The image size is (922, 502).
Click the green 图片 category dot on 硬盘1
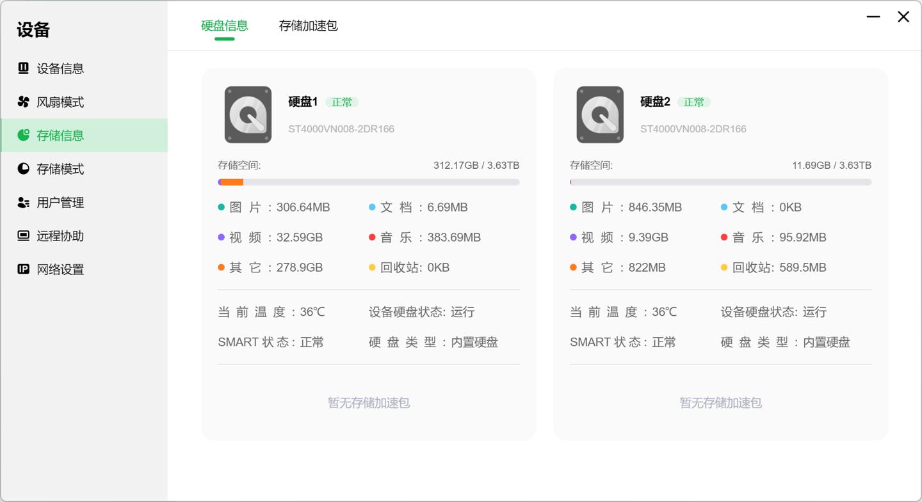point(222,207)
